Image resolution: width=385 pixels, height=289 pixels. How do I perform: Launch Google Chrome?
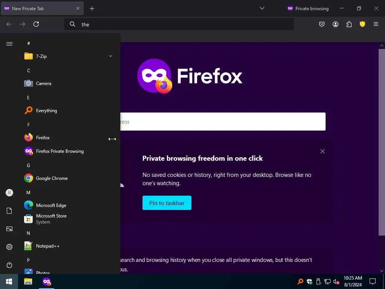68,178
